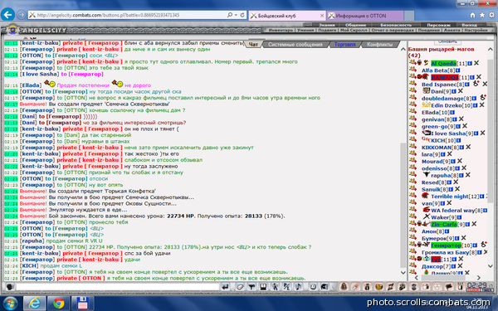Click the money bag icon
Image resolution: width=498 pixels, height=311 pixels.
367,287
